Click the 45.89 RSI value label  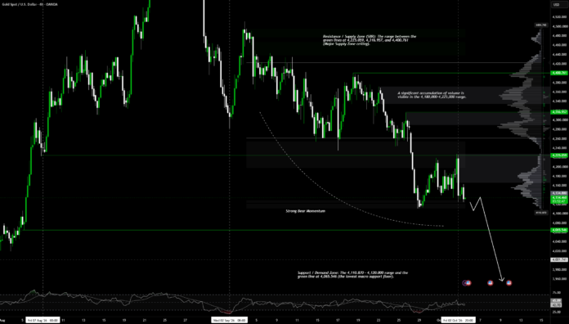[556, 301]
